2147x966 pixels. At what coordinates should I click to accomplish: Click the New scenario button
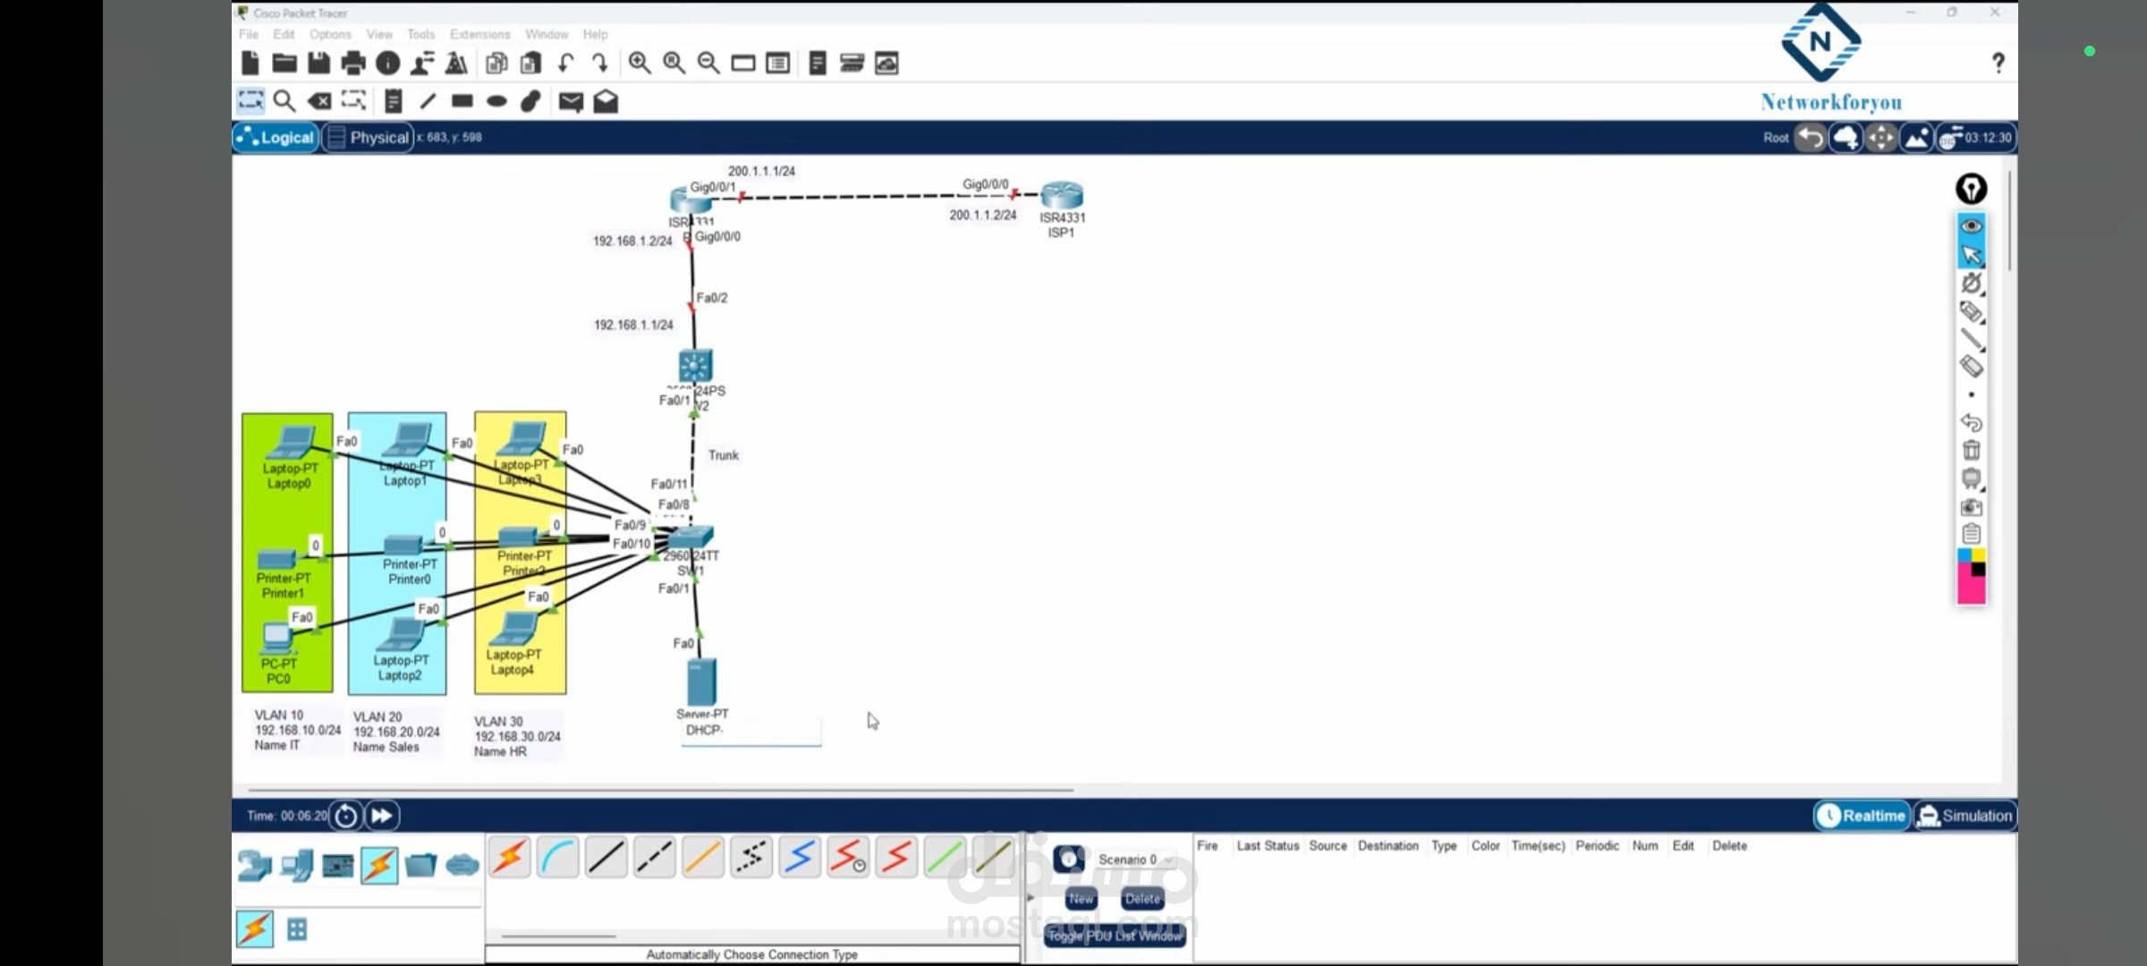(x=1081, y=899)
